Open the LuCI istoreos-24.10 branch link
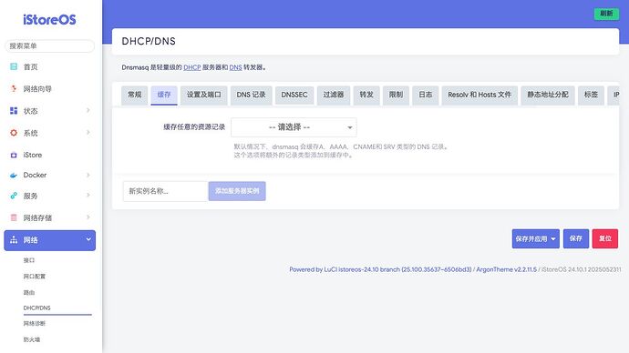This screenshot has height=353, width=629. coord(380,269)
